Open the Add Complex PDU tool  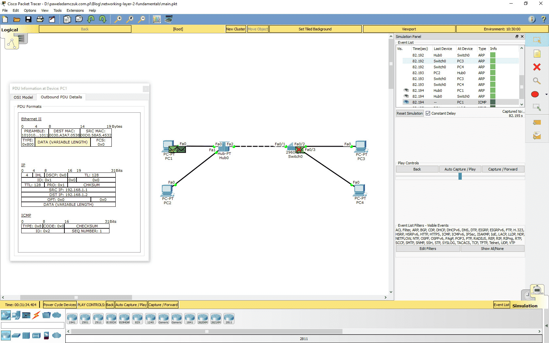[537, 136]
